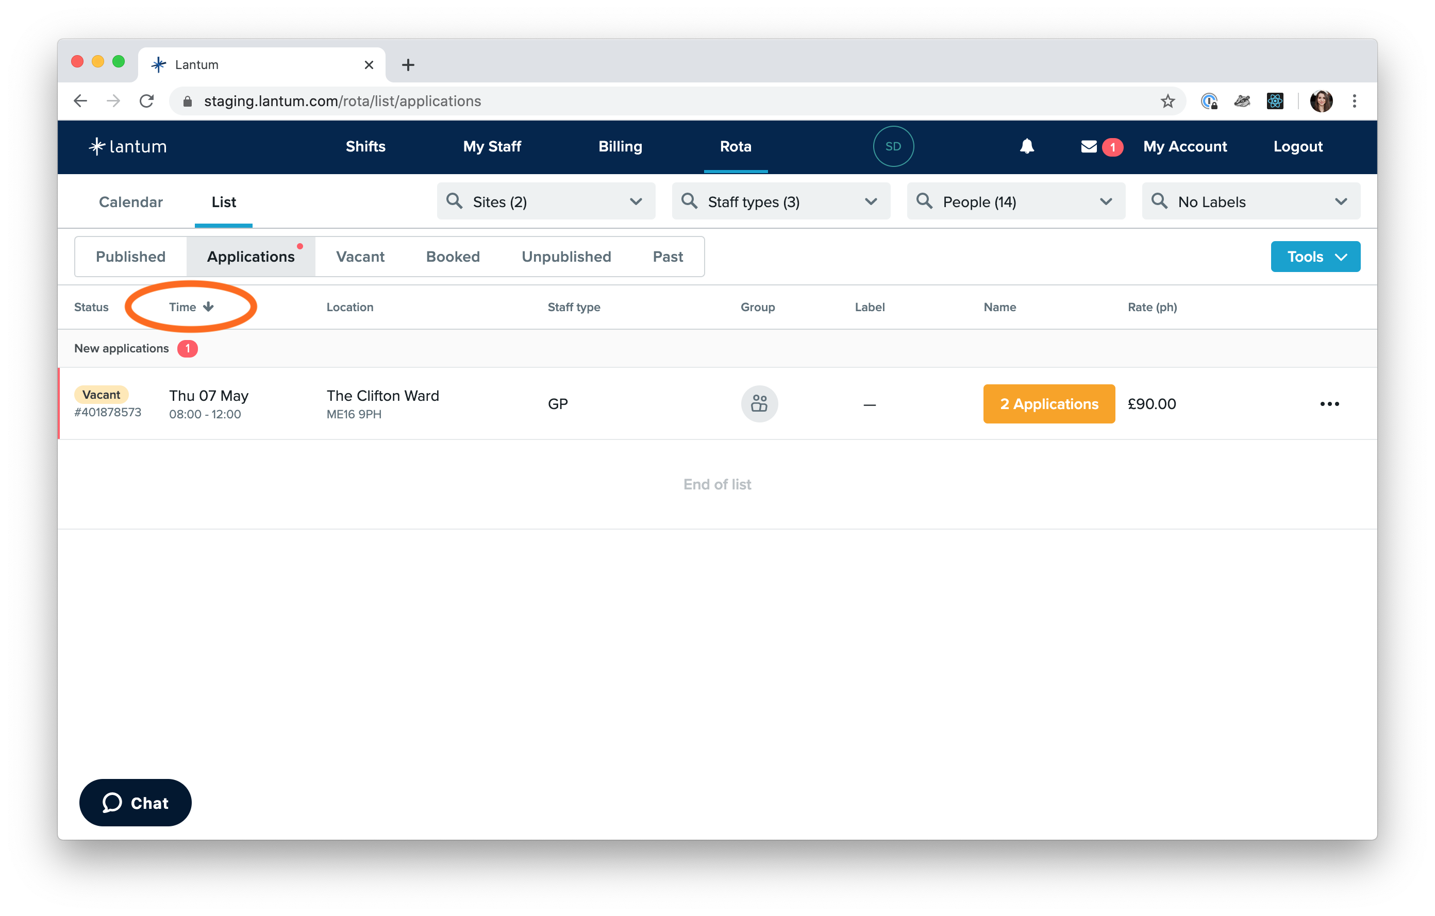Switch to the Calendar view tab

130,202
